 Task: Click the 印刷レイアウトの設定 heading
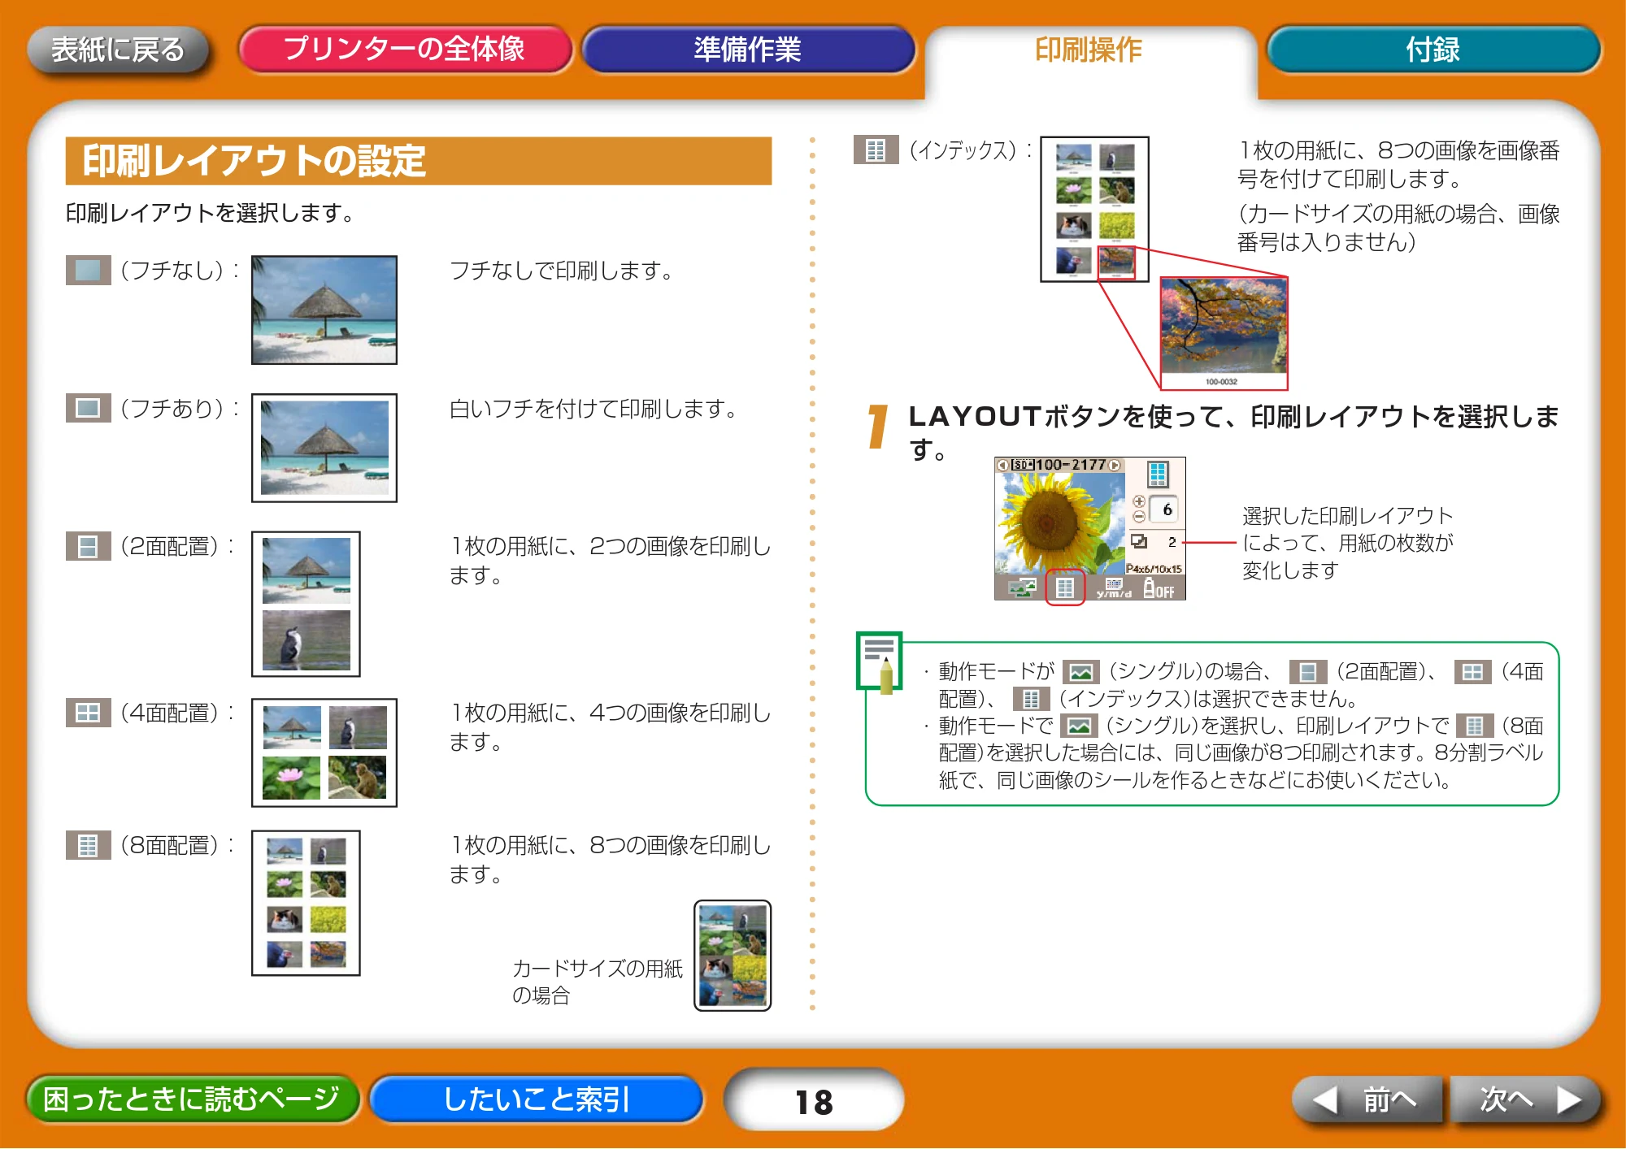(419, 161)
